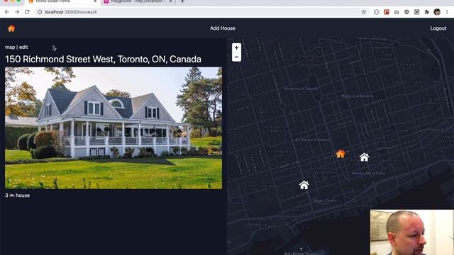Zoom in the map with plus button
This screenshot has height=255, width=454.
point(236,47)
